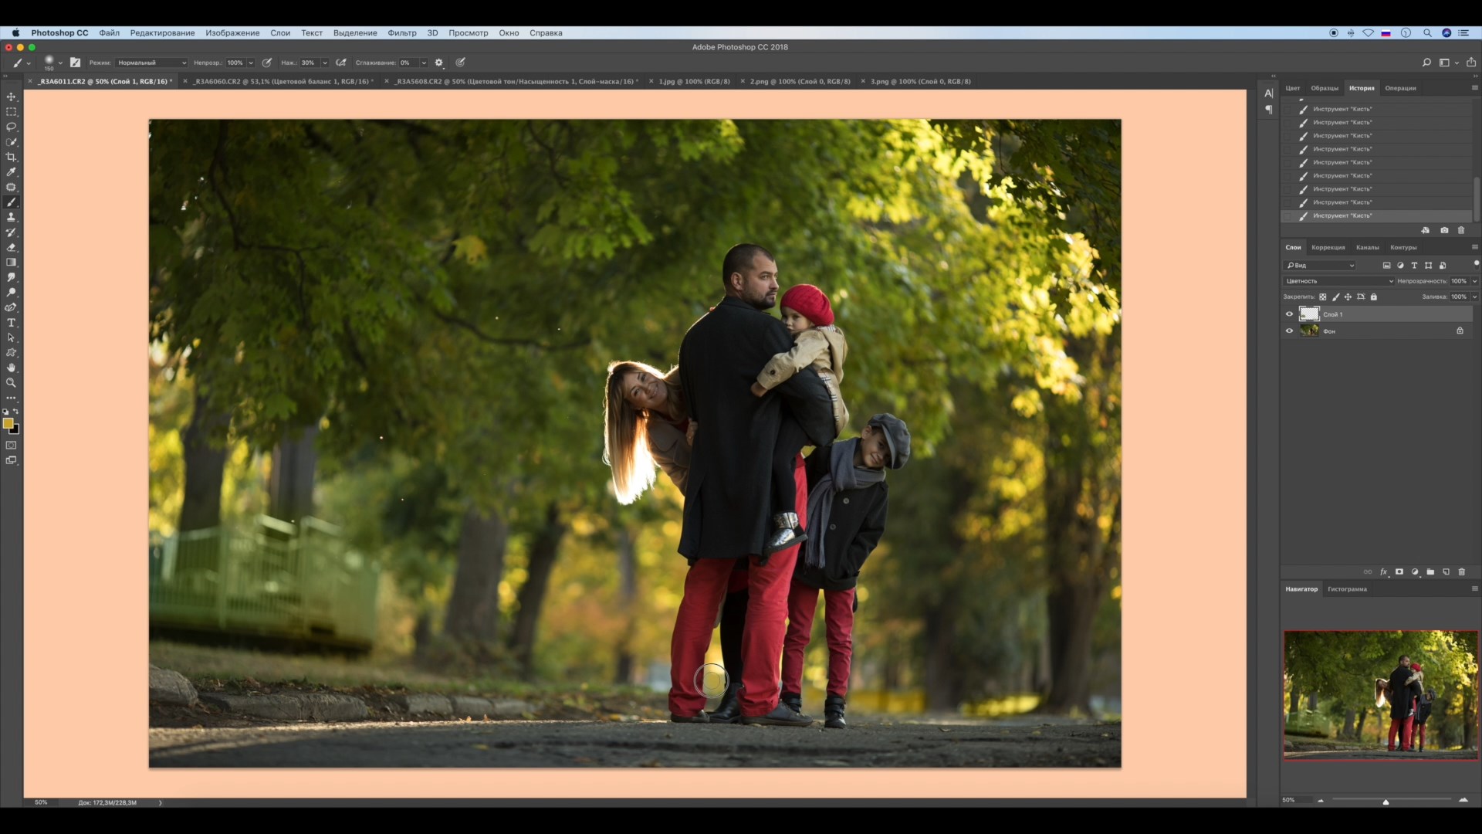Open the brush preset picker arrow
Viewport: 1482px width, 834px height.
click(x=60, y=63)
